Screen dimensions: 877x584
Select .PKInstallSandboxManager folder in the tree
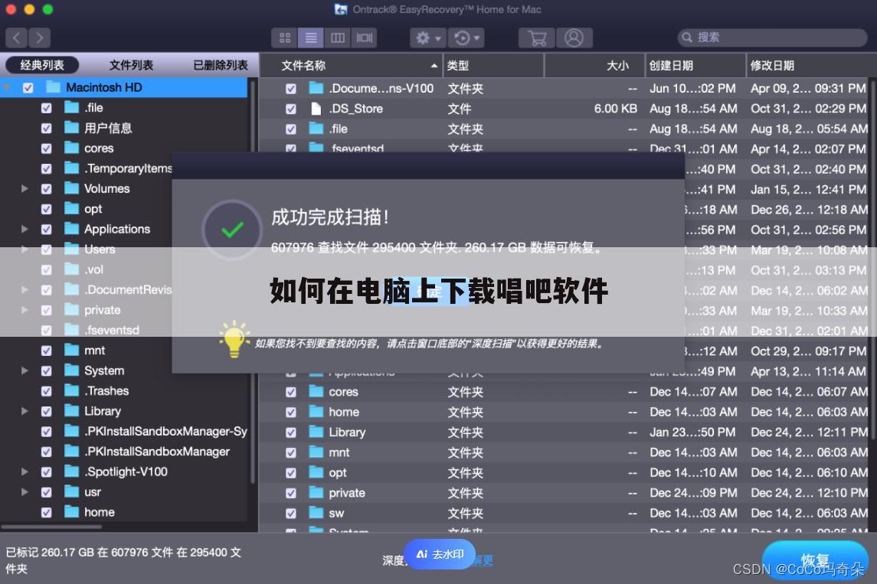(x=156, y=452)
